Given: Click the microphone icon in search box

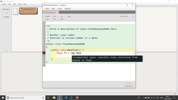Looking at the screenshot, I should click(43, 97).
